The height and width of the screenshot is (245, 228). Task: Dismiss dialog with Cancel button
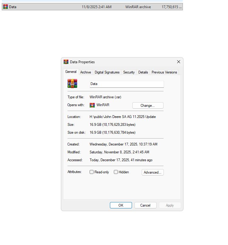pos(145,205)
